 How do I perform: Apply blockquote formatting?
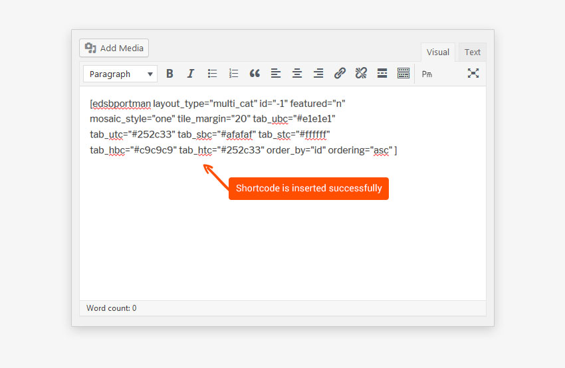pos(255,74)
